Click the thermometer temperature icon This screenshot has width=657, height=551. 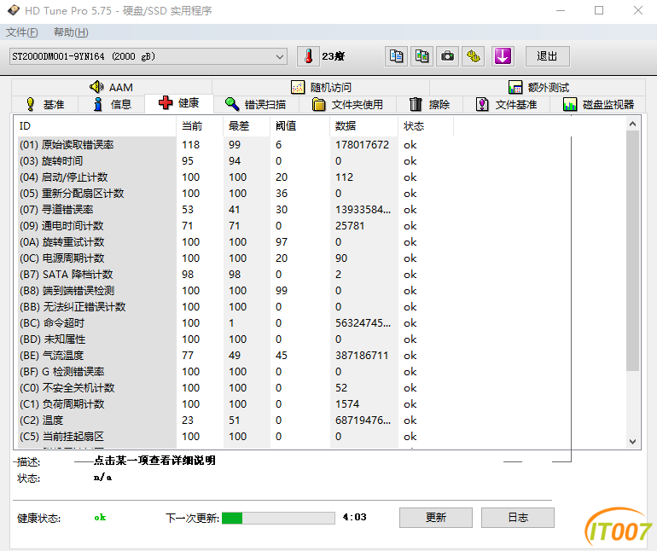[x=307, y=56]
